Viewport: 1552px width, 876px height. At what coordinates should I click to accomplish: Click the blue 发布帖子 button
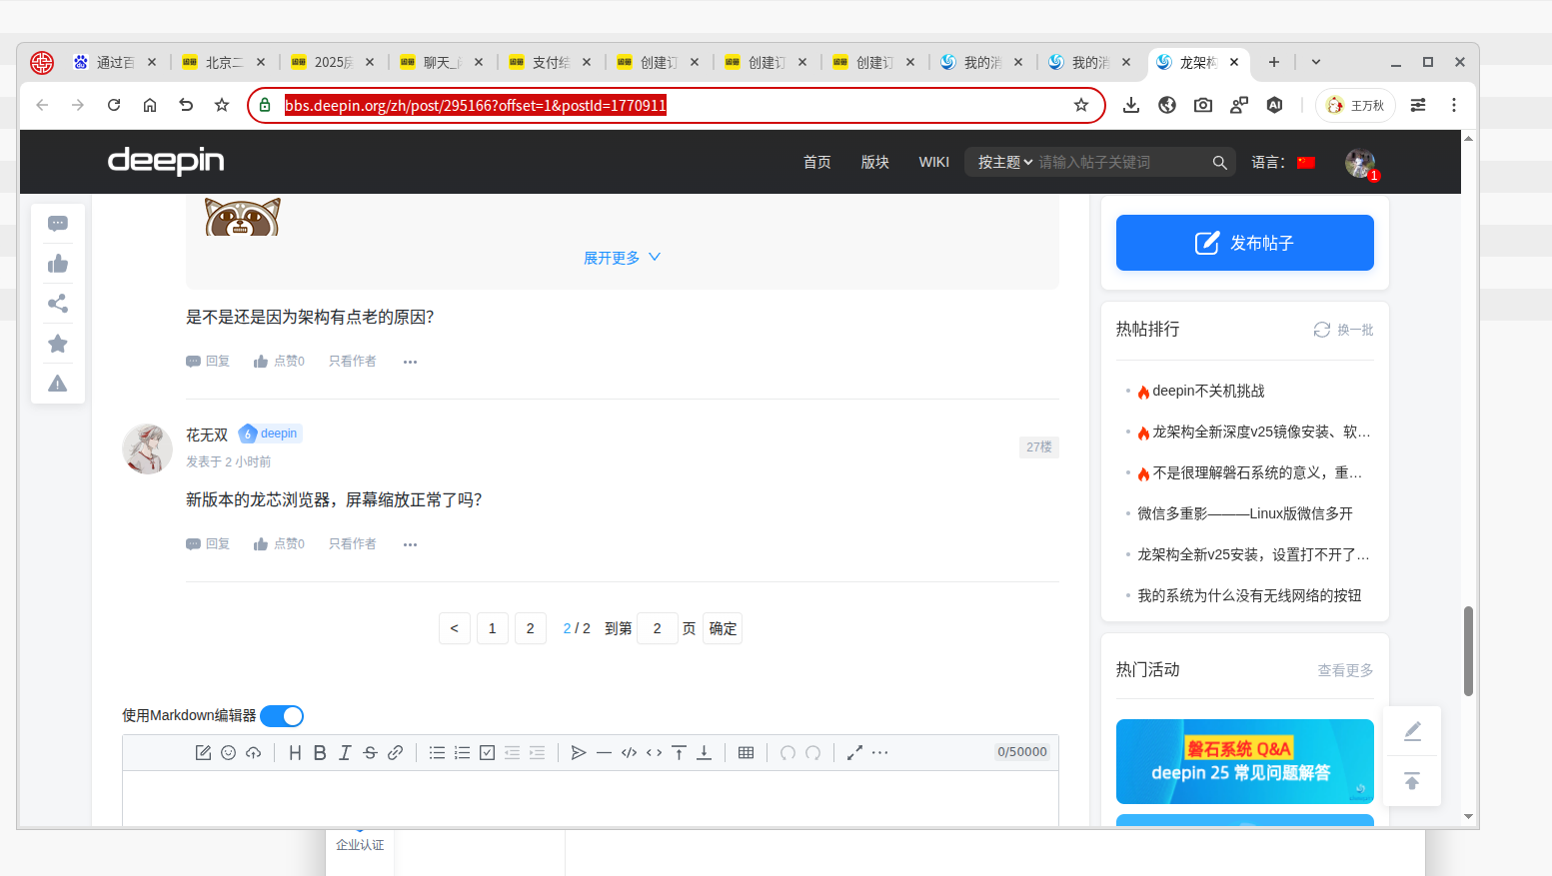coord(1244,243)
